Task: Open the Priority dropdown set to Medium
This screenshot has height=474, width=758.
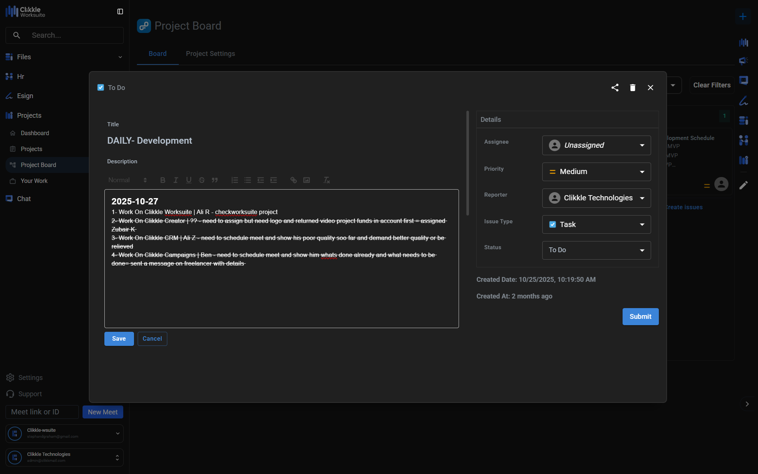Action: tap(596, 172)
